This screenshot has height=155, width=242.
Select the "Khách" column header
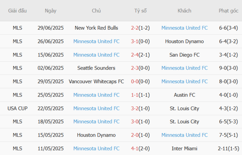click(184, 11)
